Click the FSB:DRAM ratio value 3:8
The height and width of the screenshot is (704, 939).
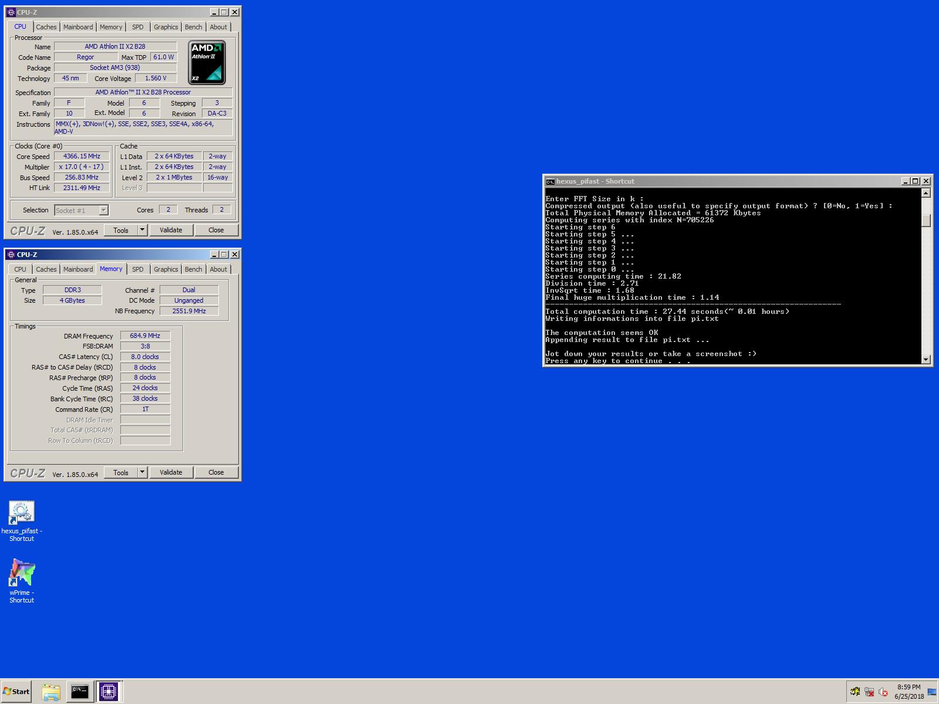point(146,346)
